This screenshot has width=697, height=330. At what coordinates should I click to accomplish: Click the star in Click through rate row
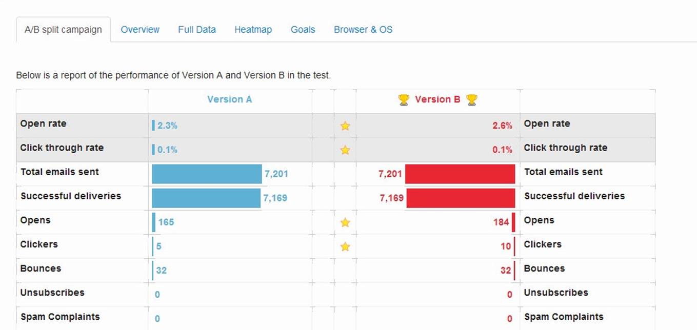tap(345, 150)
